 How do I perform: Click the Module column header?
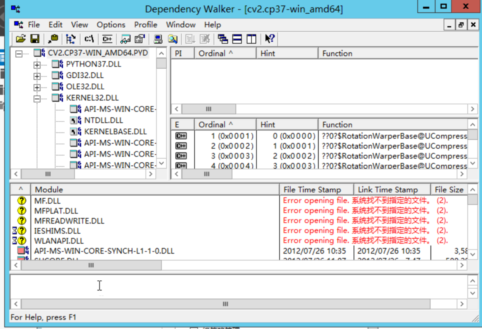tap(155, 189)
